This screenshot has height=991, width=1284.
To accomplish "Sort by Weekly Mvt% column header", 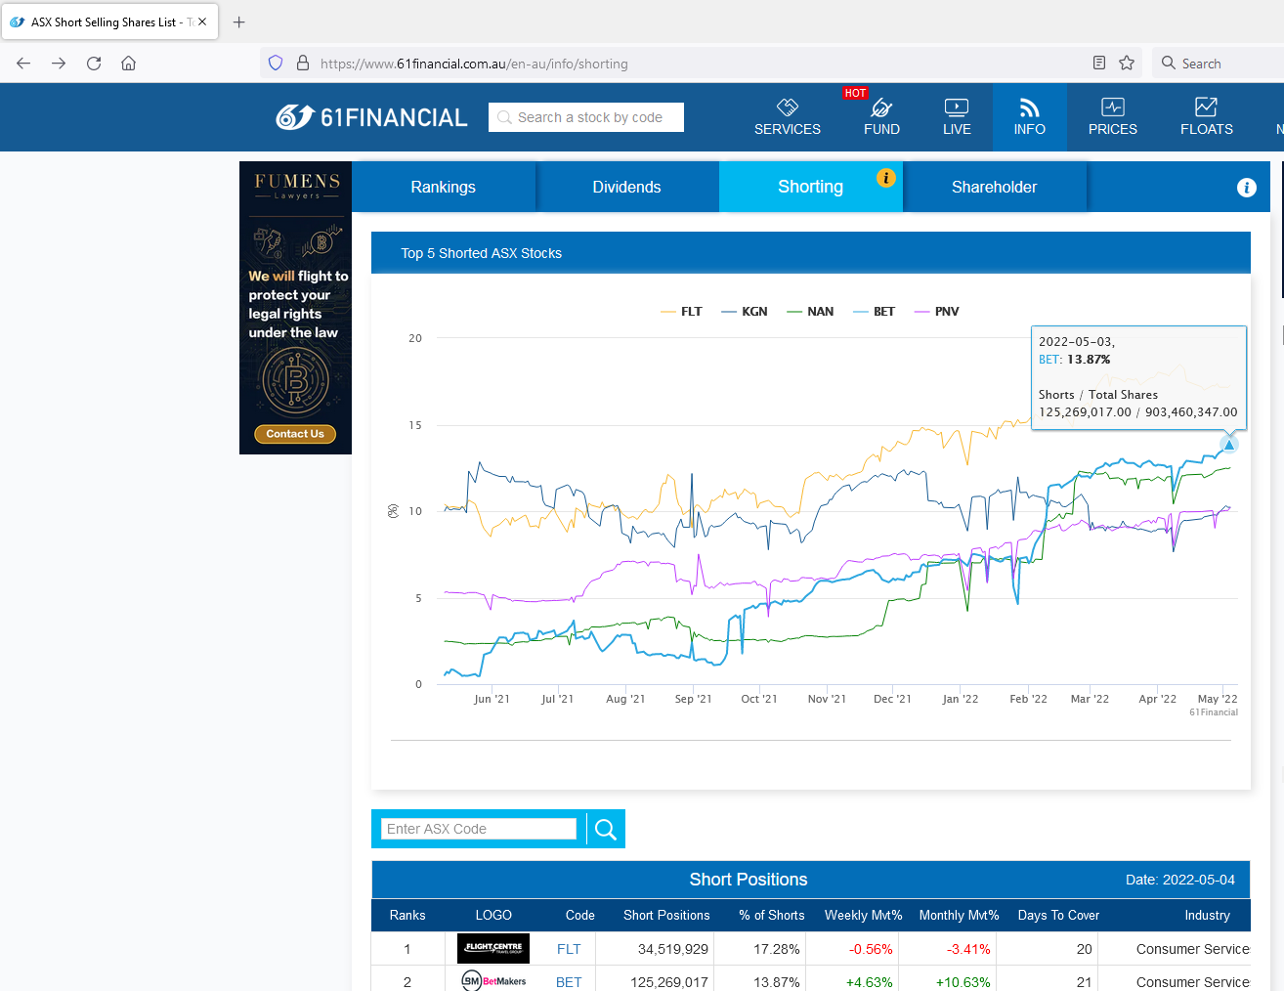I will [x=864, y=916].
